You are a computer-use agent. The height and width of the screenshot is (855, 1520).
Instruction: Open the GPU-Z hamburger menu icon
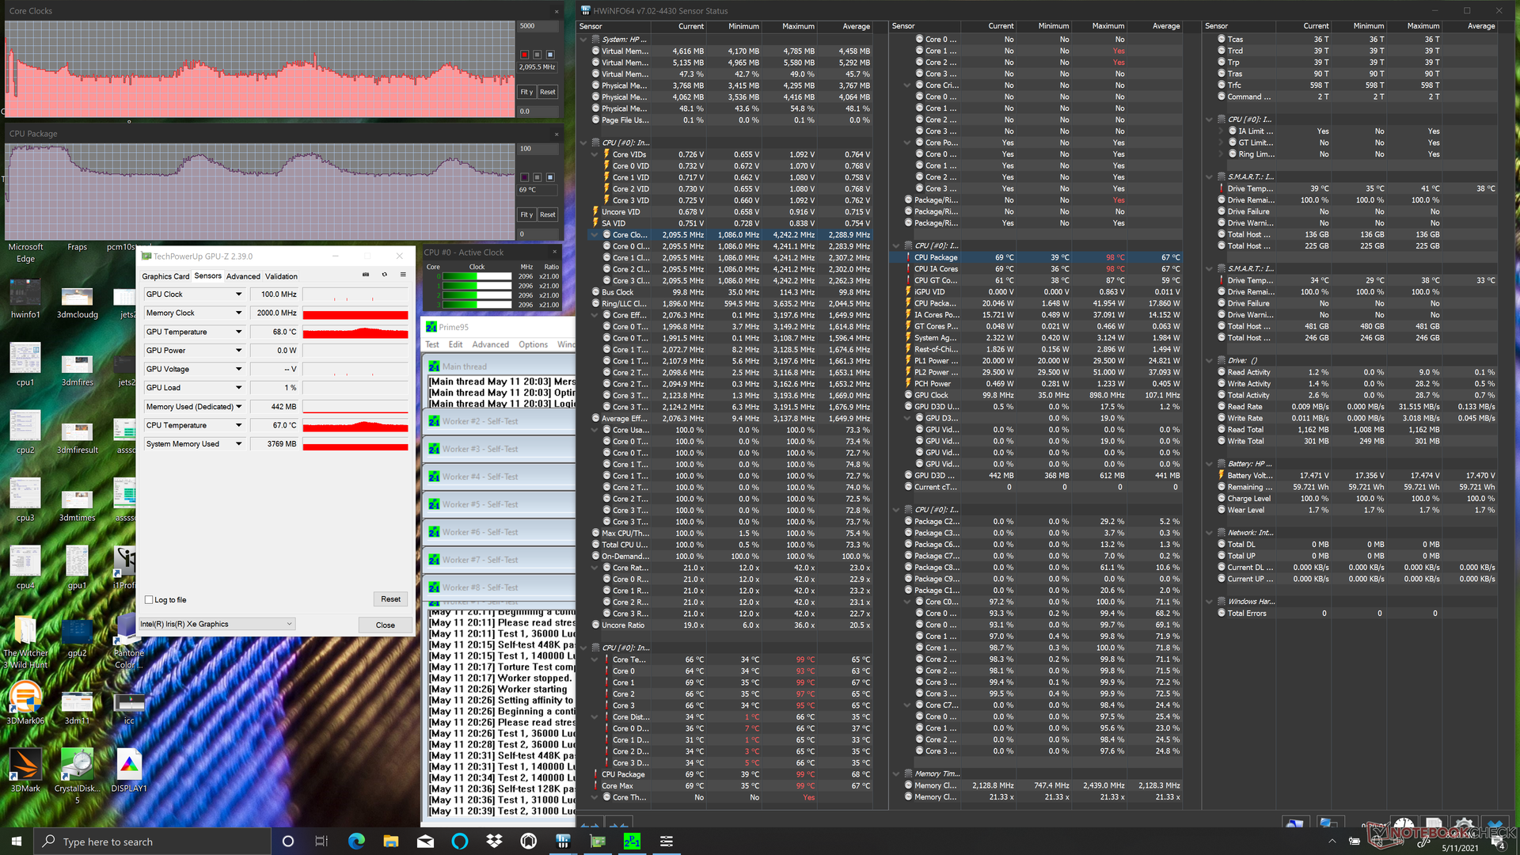[403, 275]
